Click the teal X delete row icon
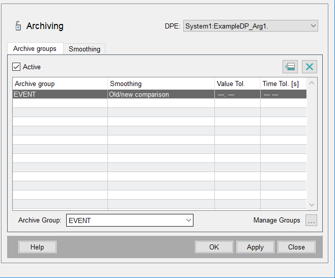 [x=309, y=67]
